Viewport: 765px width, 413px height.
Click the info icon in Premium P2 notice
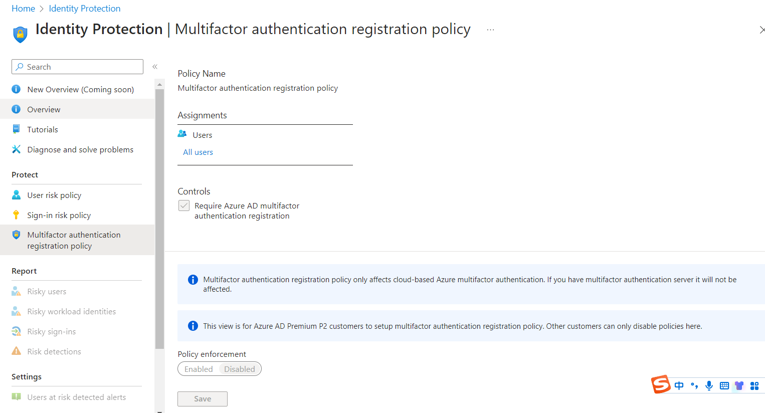click(193, 326)
